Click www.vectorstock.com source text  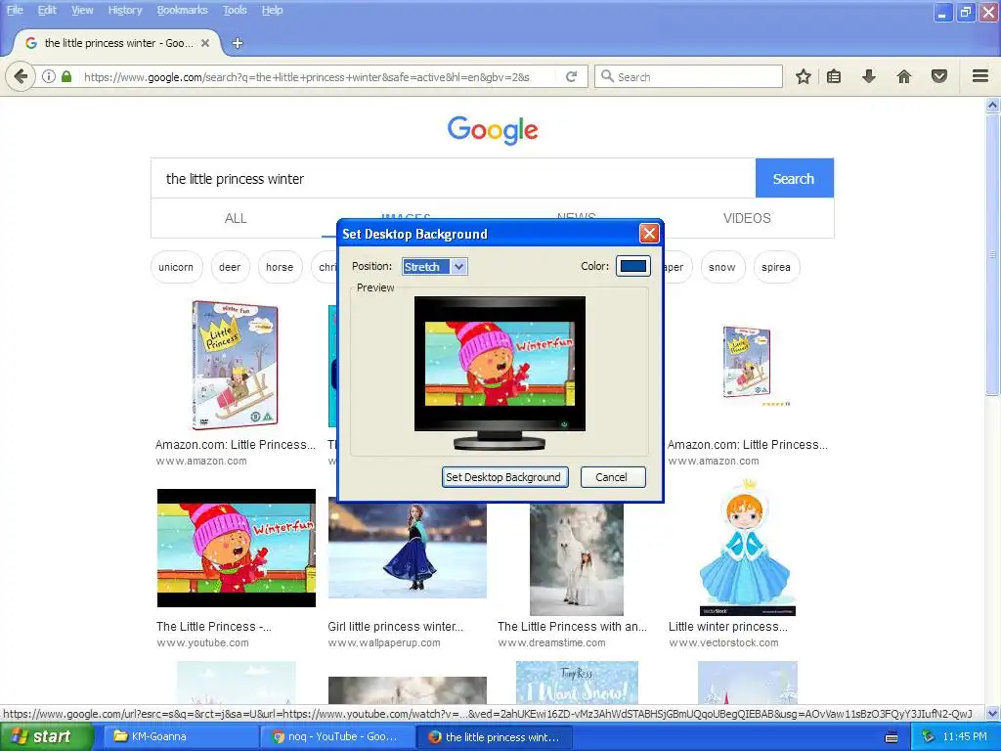724,642
